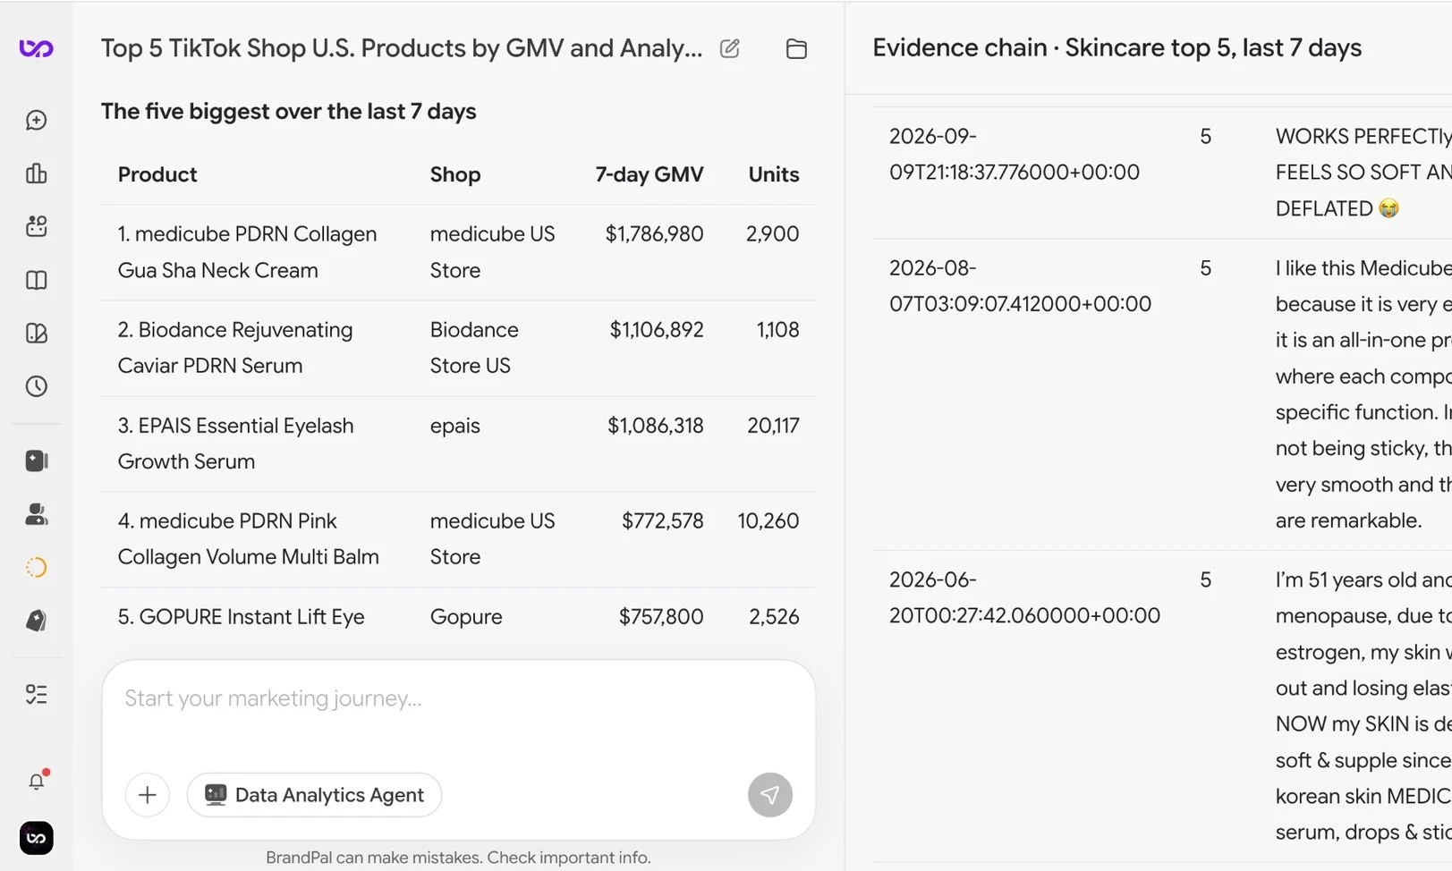The width and height of the screenshot is (1452, 871).
Task: Click the send message arrow button
Action: click(x=770, y=794)
